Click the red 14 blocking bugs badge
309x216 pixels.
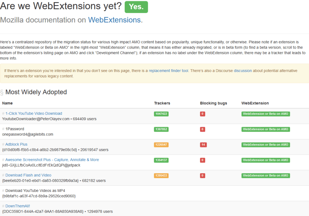point(203,145)
